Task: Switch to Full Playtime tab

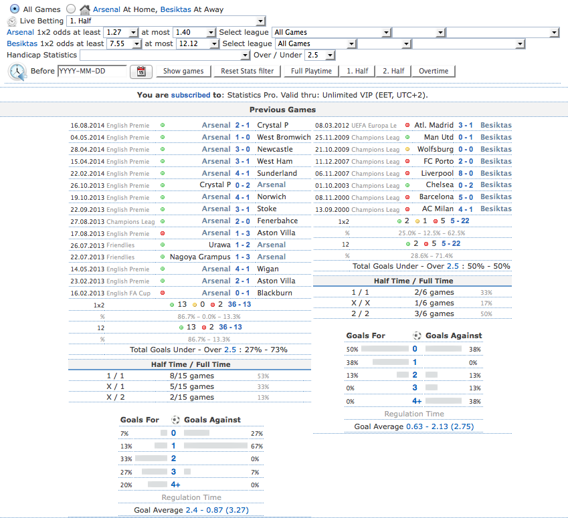Action: click(311, 72)
